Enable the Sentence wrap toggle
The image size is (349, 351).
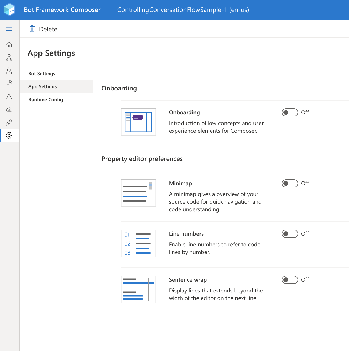point(290,280)
